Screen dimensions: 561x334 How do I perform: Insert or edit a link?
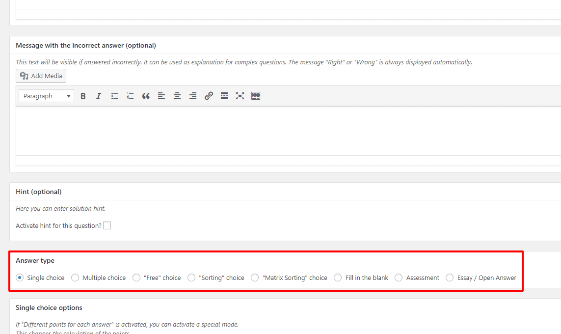[209, 96]
